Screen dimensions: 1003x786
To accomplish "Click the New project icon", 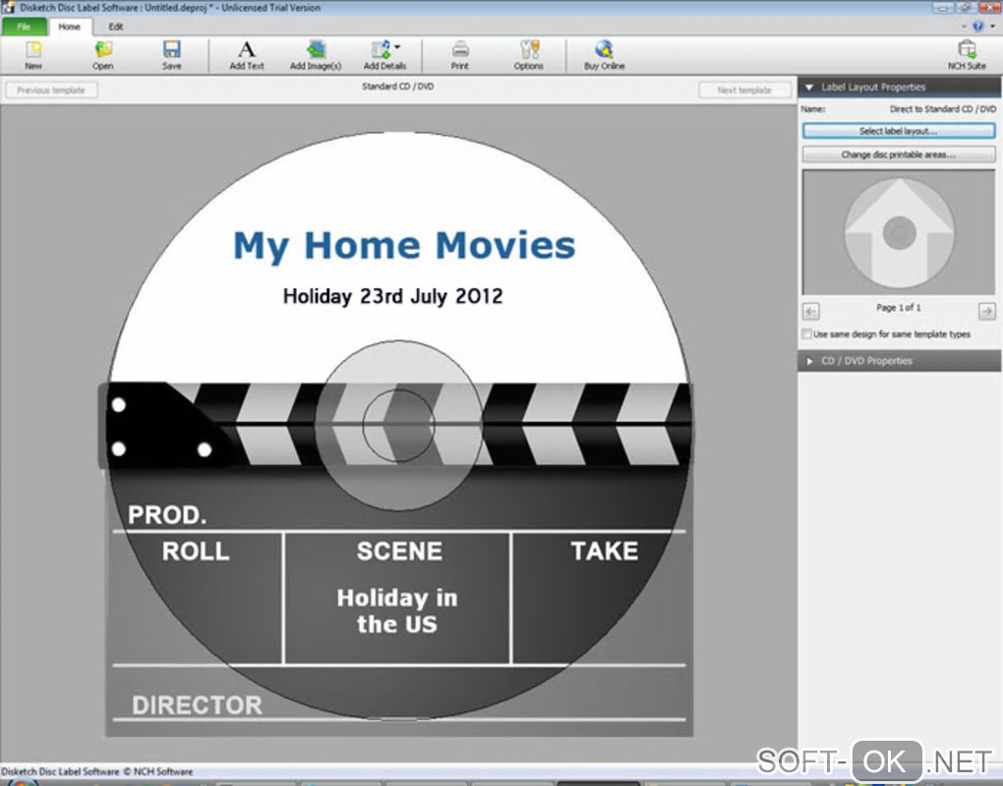I will point(33,49).
